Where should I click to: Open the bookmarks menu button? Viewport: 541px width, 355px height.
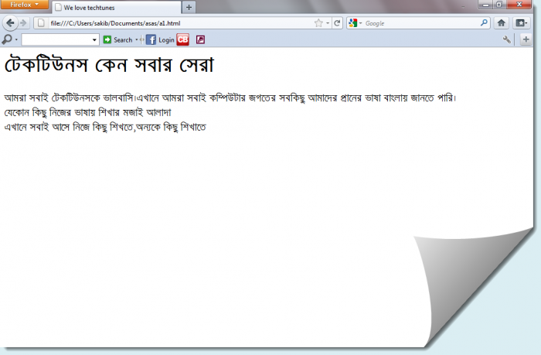coord(521,23)
